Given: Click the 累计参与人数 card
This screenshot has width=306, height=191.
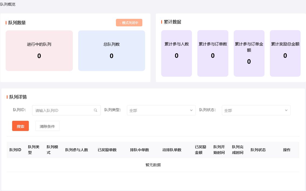Looking at the screenshot, I should tap(177, 53).
